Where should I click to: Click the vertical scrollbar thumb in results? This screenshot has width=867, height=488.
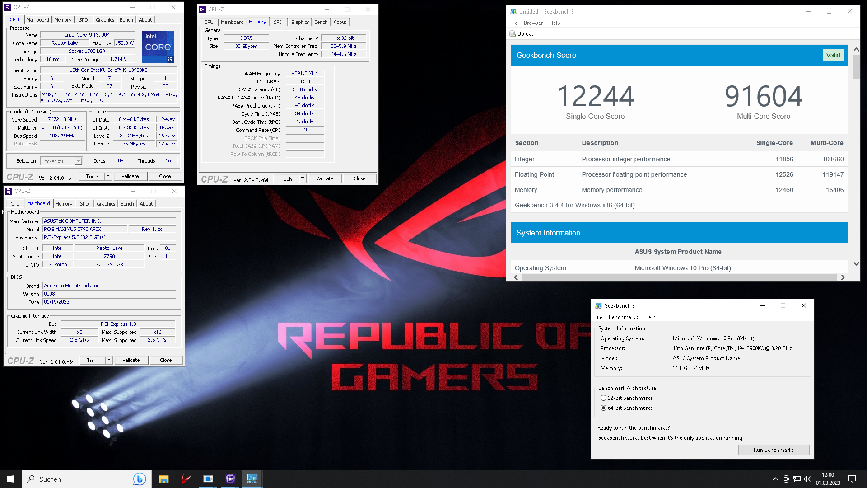[856, 67]
